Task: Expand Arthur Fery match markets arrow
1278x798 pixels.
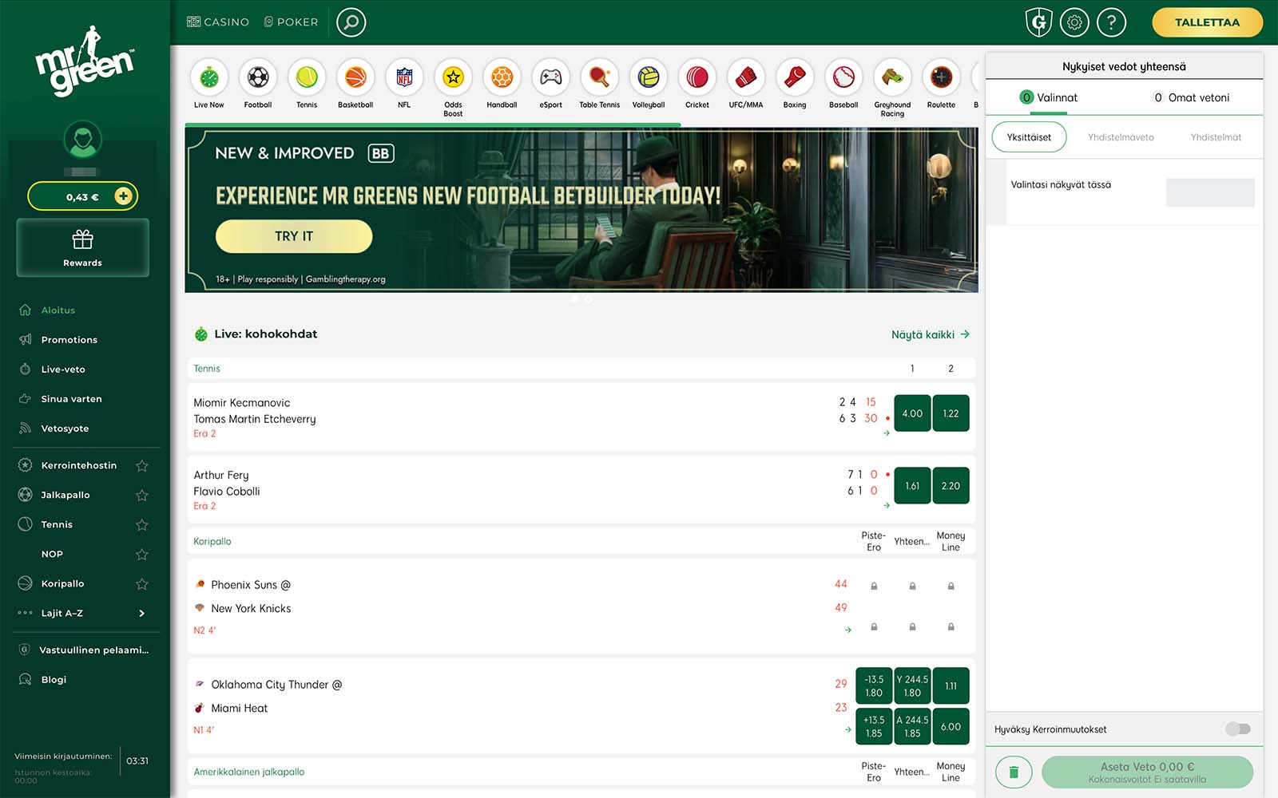Action: [887, 505]
